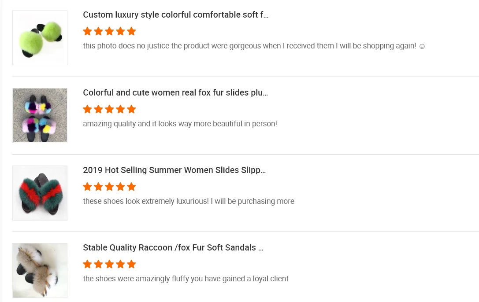Click the "this photo does no justice" review text
Viewport: 479px width, 302px height.
249,46
